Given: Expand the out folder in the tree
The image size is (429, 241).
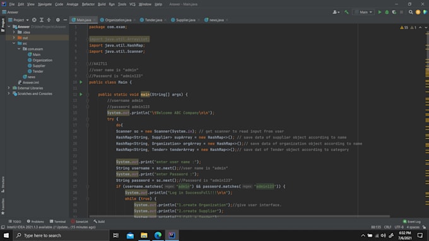Looking at the screenshot, I should tap(14, 38).
